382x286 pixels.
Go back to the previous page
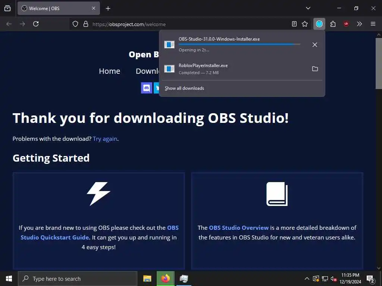9,24
